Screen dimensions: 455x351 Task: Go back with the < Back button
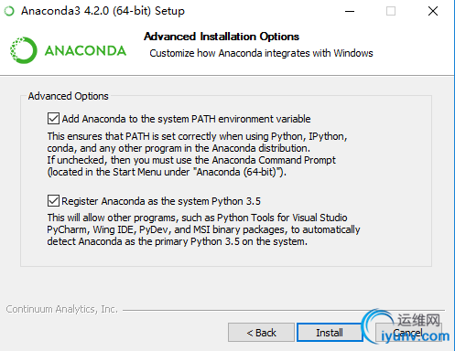[261, 333]
